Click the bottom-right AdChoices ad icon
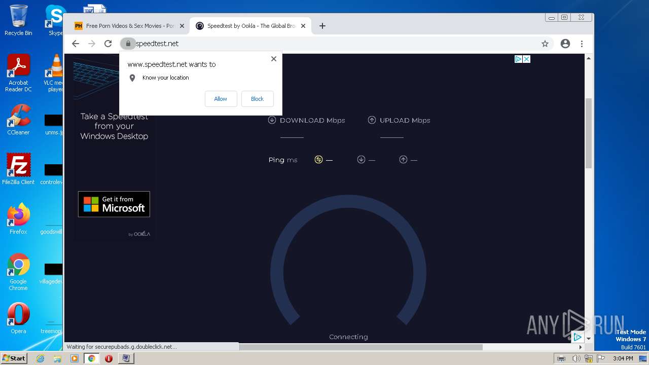The image size is (649, 365). point(578,337)
